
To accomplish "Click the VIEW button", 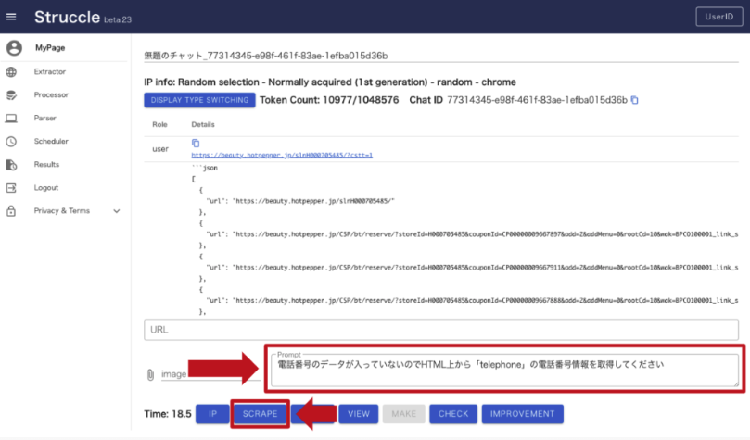I will click(x=358, y=414).
